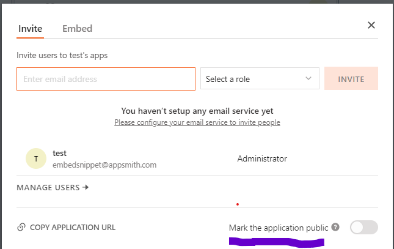Click the embedsnippet@appsmith.com email text
This screenshot has width=394, height=249.
104,165
